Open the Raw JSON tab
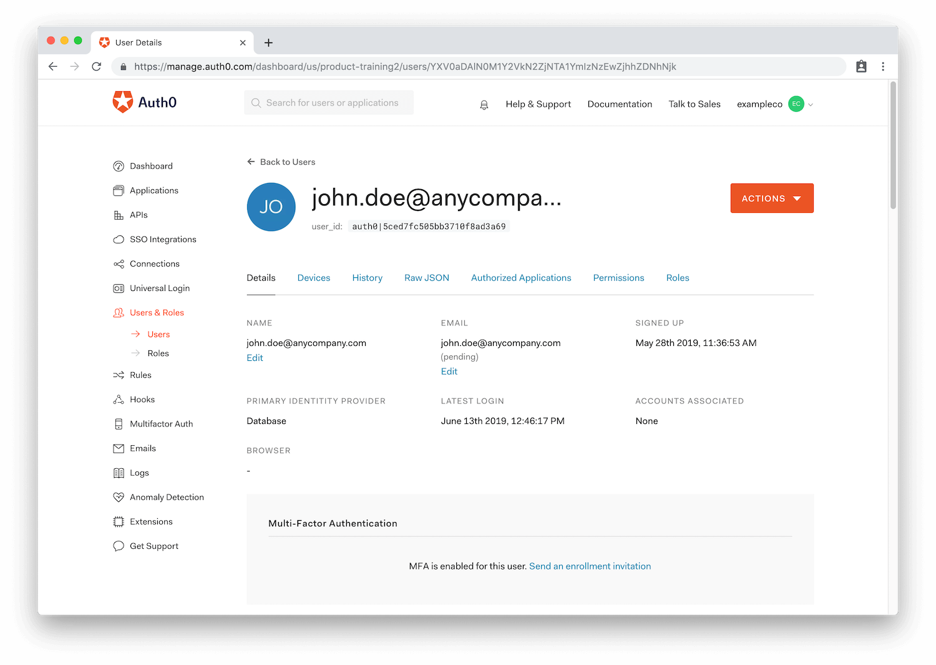Viewport: 936px width, 665px height. 427,278
